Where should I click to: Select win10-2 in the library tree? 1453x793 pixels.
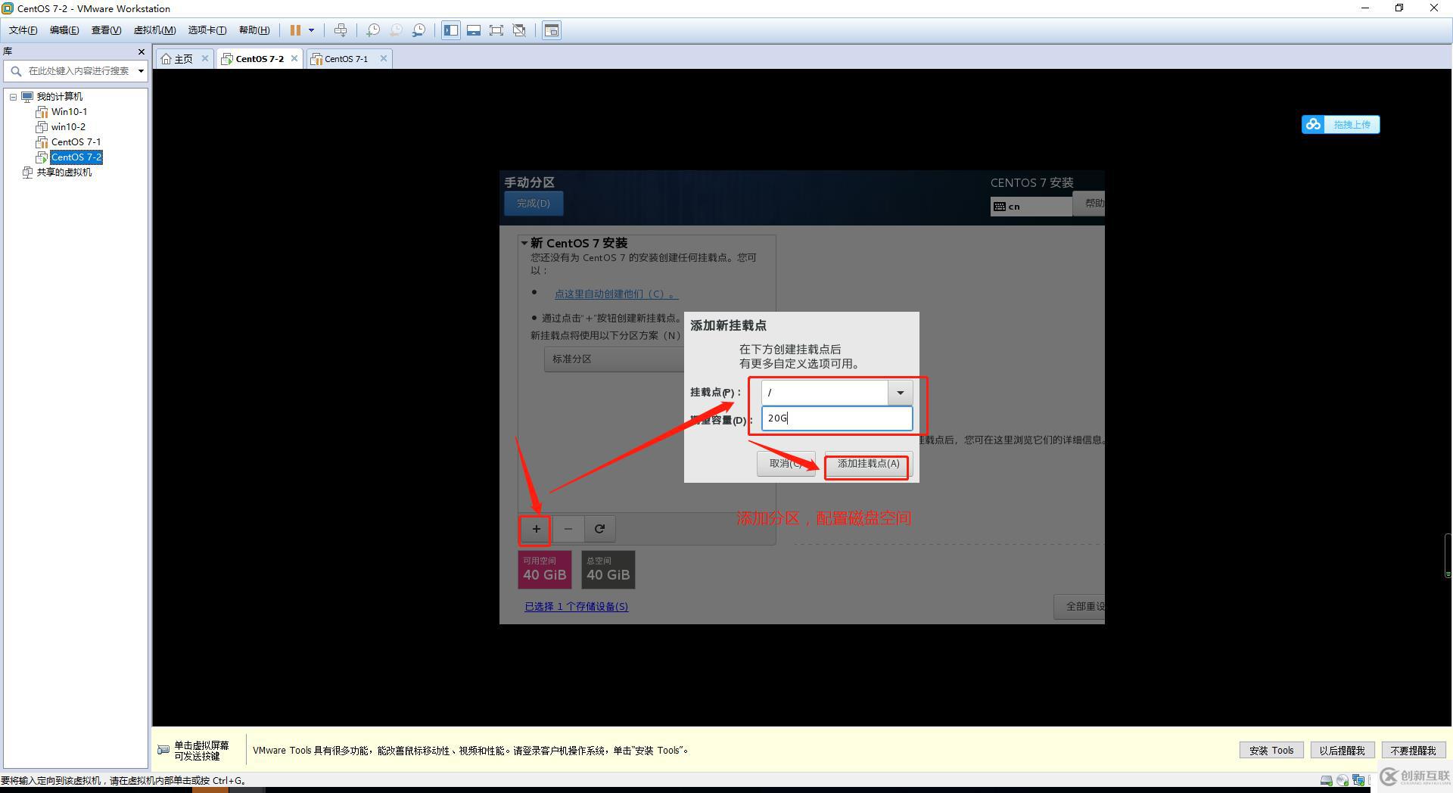pyautogui.click(x=68, y=127)
